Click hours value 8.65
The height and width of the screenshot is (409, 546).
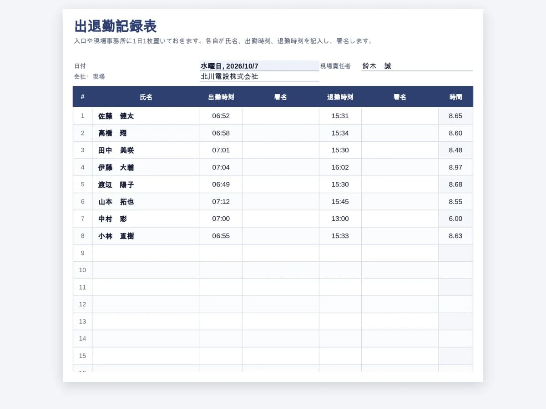[455, 116]
